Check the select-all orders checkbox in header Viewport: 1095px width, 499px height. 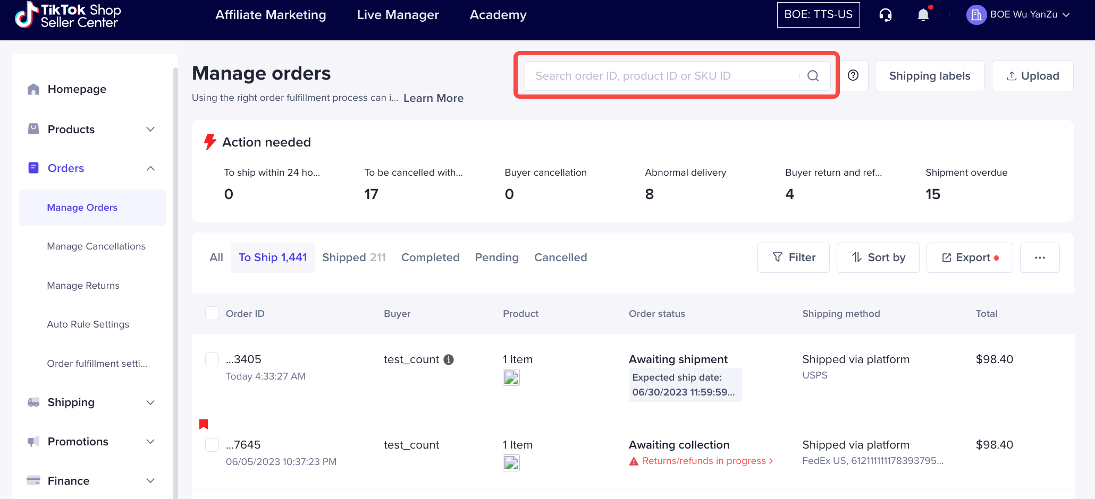[x=212, y=313]
